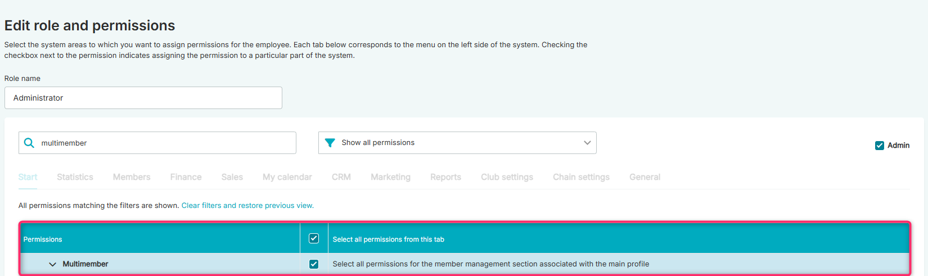Switch to the Statistics tab
This screenshot has height=276, width=928.
tap(75, 177)
